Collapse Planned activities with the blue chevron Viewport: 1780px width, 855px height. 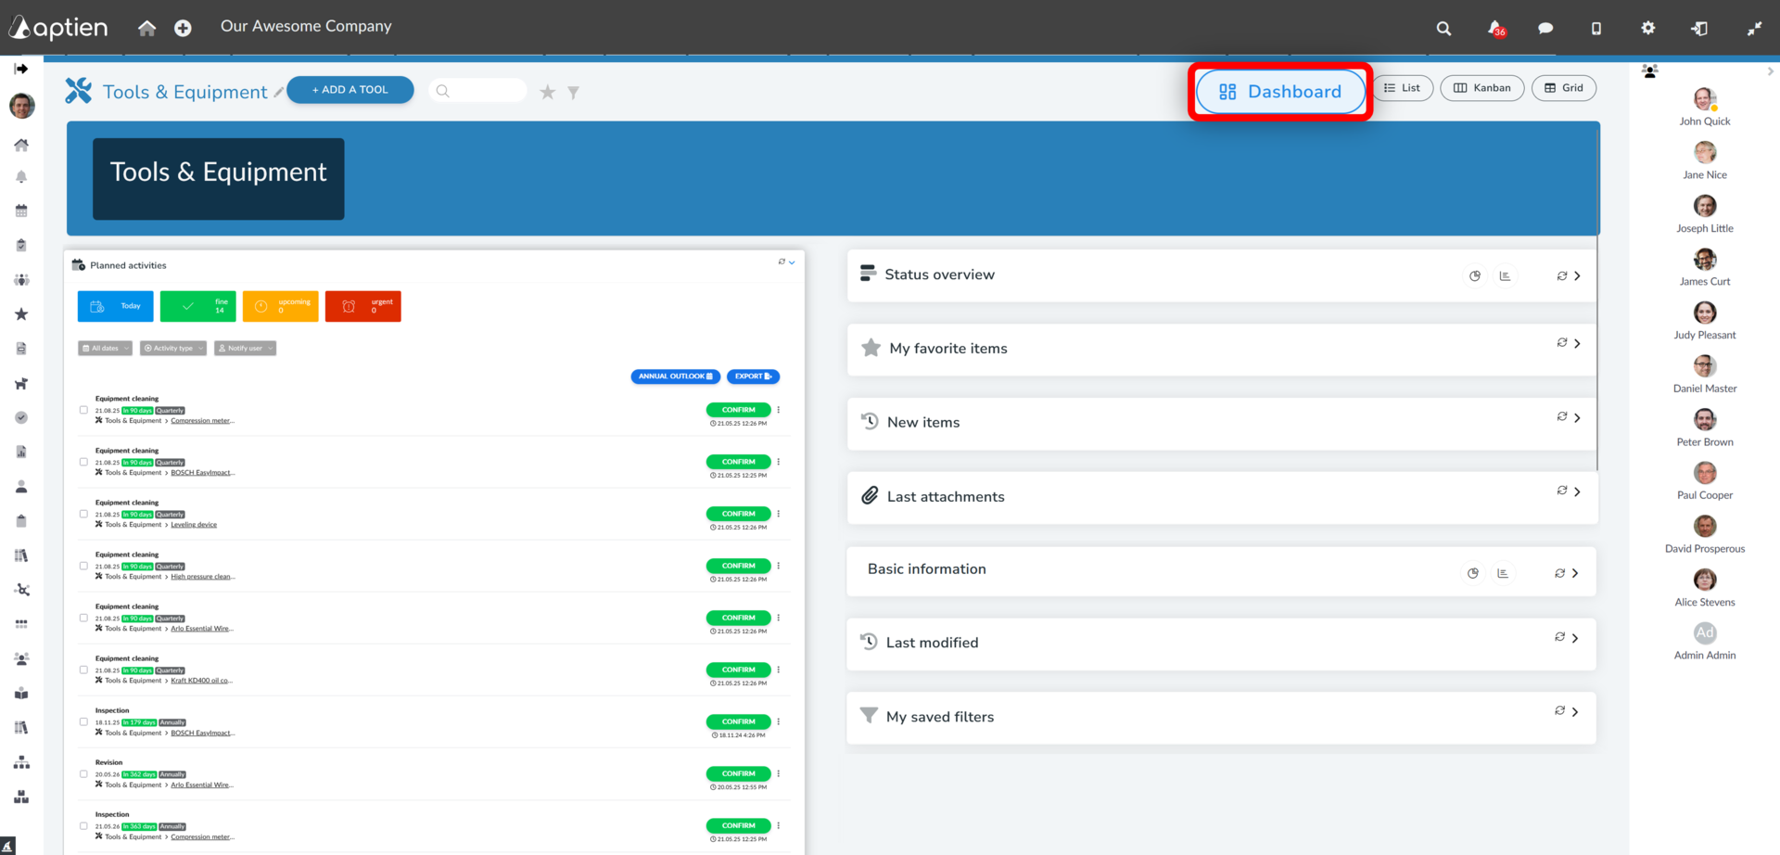792,262
